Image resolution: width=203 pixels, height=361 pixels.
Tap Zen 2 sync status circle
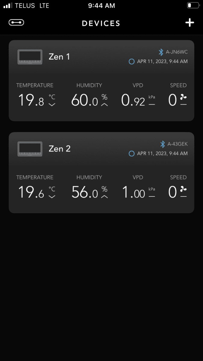131,153
